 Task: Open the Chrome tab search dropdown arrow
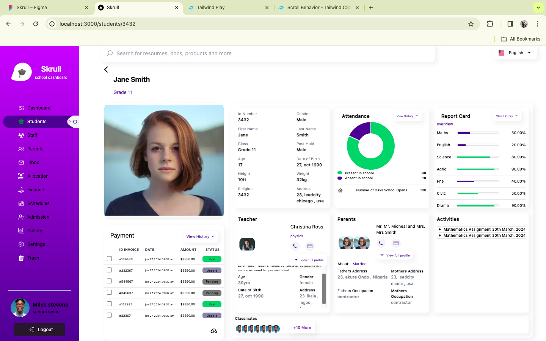click(538, 7)
